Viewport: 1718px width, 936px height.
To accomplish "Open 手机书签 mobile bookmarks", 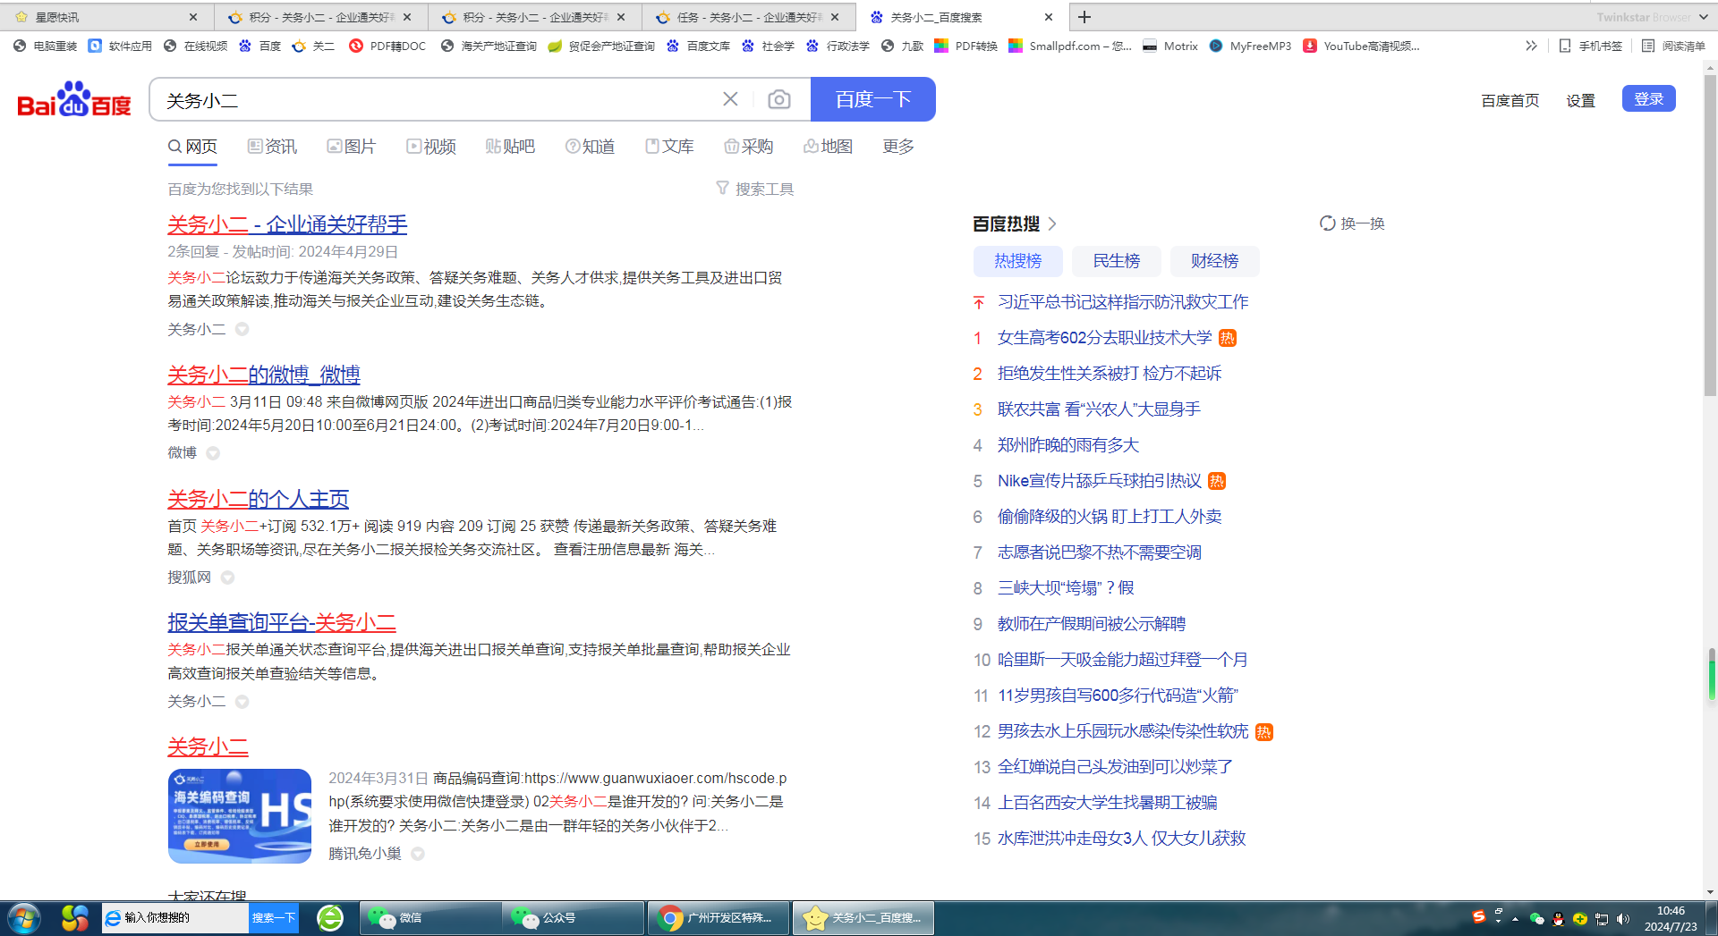I will tap(1591, 46).
